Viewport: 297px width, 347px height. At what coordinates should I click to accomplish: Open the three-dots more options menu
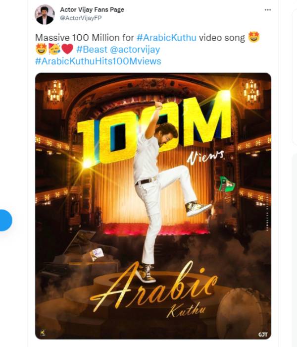(x=268, y=10)
